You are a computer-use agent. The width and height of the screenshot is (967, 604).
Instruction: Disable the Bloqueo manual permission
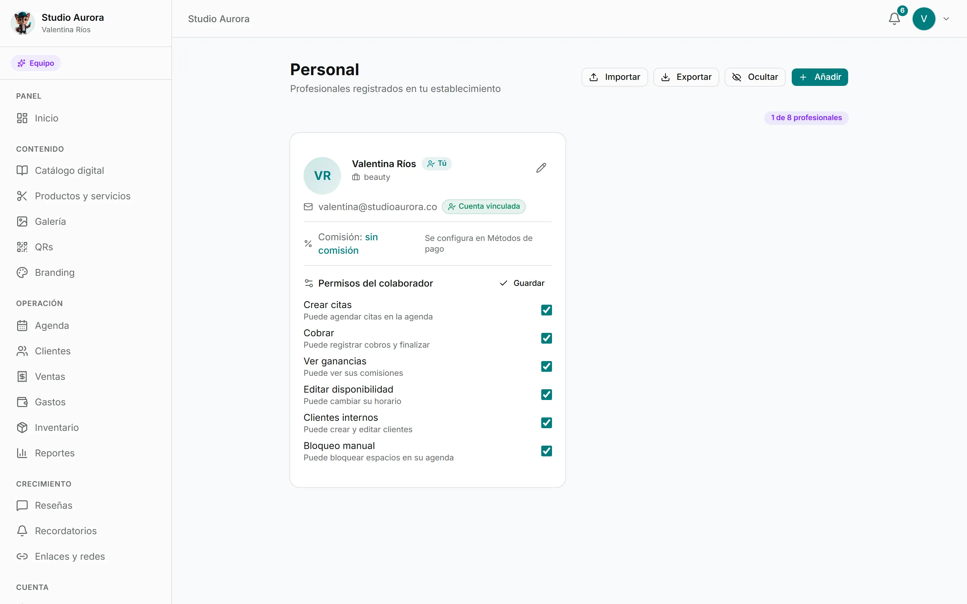tap(546, 451)
